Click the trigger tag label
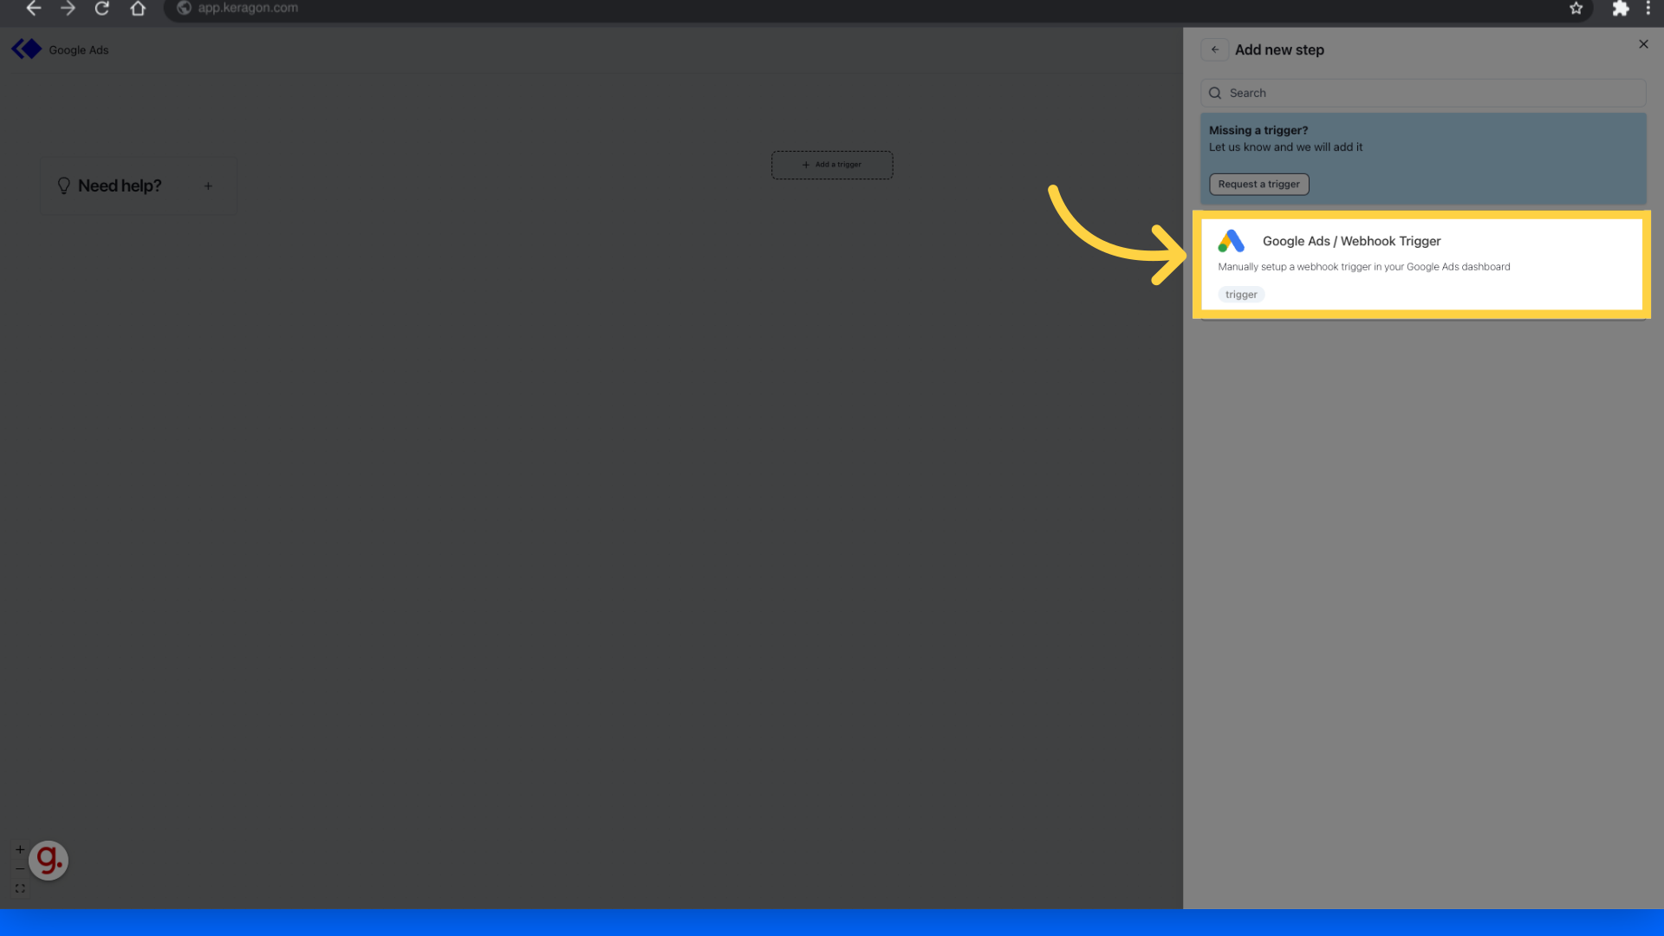This screenshot has height=936, width=1664. 1241,295
